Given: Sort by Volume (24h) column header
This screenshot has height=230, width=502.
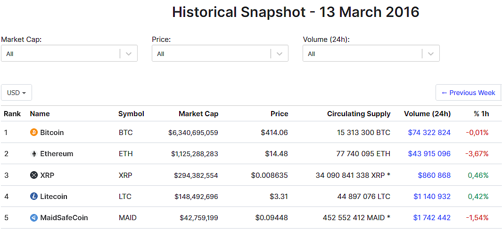Looking at the screenshot, I should click(428, 114).
